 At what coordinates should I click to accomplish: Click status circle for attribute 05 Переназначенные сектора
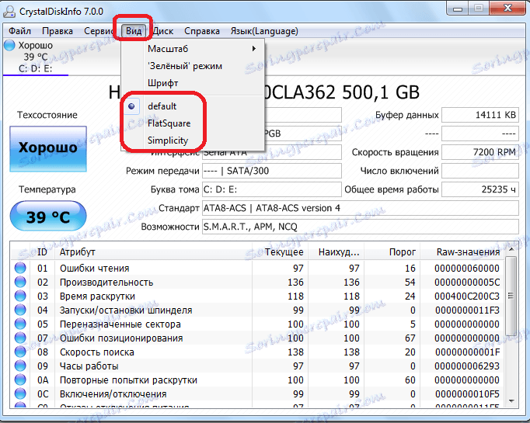20,324
